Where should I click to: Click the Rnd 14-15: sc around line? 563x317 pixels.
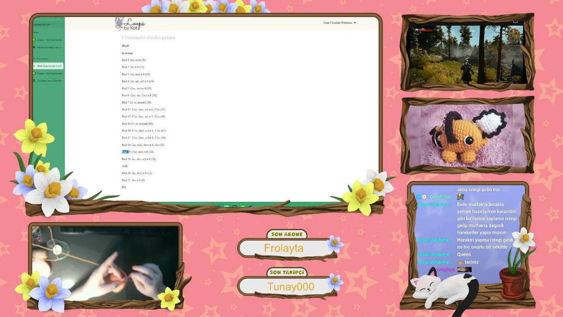pyautogui.click(x=137, y=123)
